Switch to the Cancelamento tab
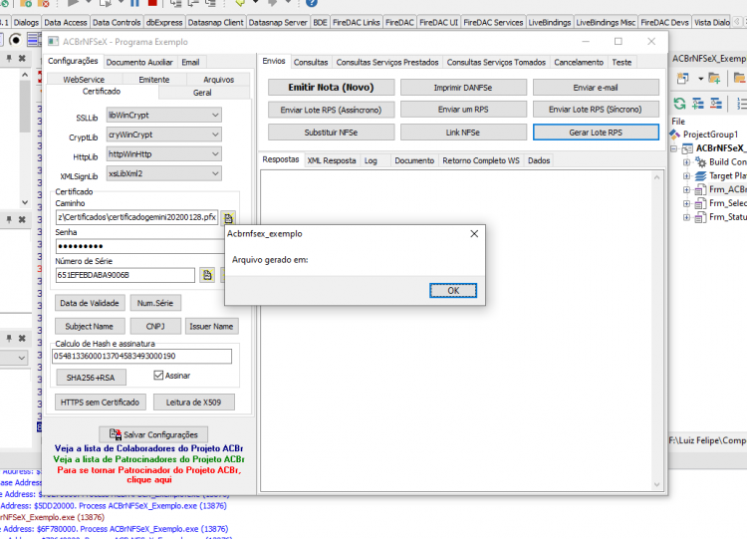Image resolution: width=747 pixels, height=539 pixels. [x=579, y=62]
